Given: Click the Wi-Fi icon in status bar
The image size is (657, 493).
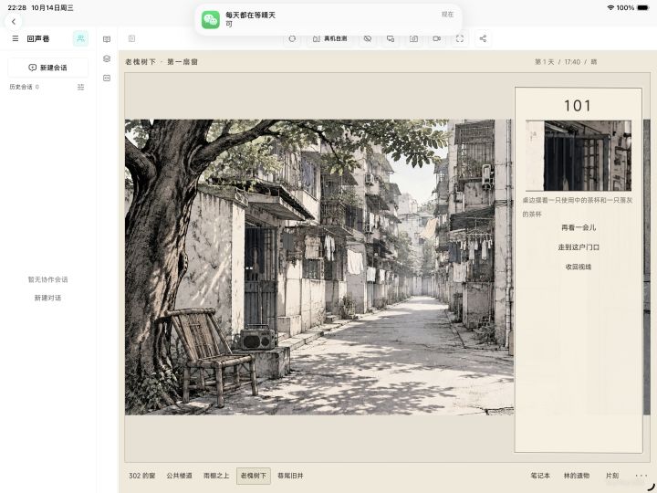Looking at the screenshot, I should point(610,7).
